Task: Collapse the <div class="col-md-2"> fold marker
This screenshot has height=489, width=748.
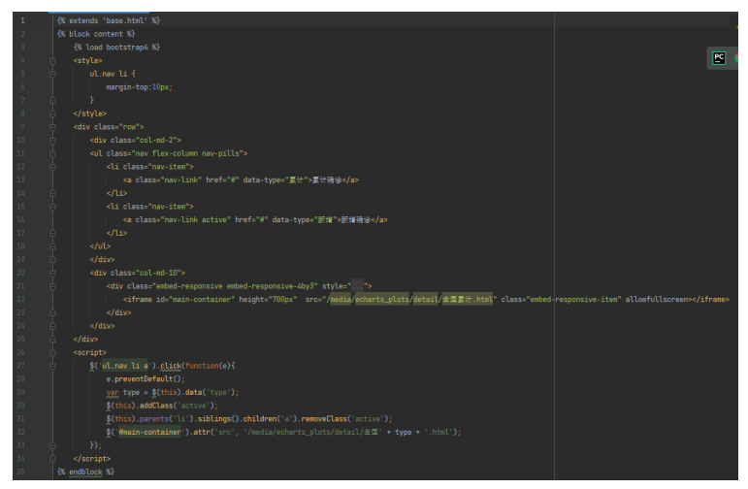Action: (53, 141)
